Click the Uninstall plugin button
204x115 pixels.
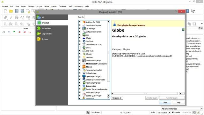click(152, 98)
